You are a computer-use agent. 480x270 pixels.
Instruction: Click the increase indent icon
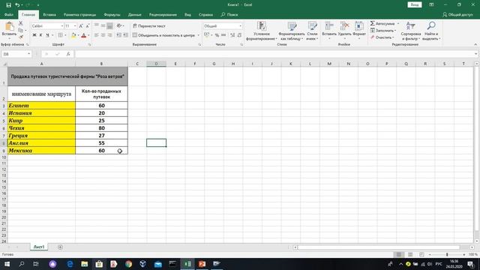pyautogui.click(x=125, y=35)
